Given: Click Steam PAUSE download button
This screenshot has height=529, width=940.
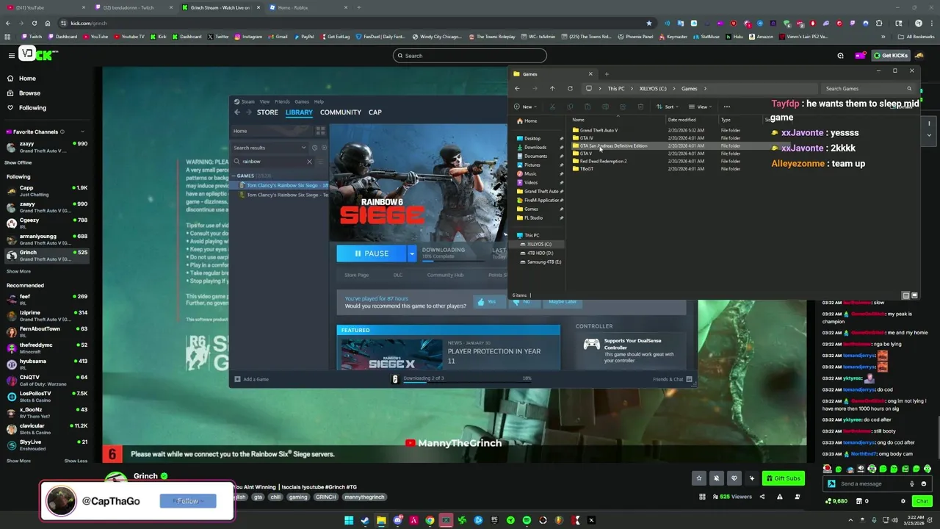Looking at the screenshot, I should point(372,253).
